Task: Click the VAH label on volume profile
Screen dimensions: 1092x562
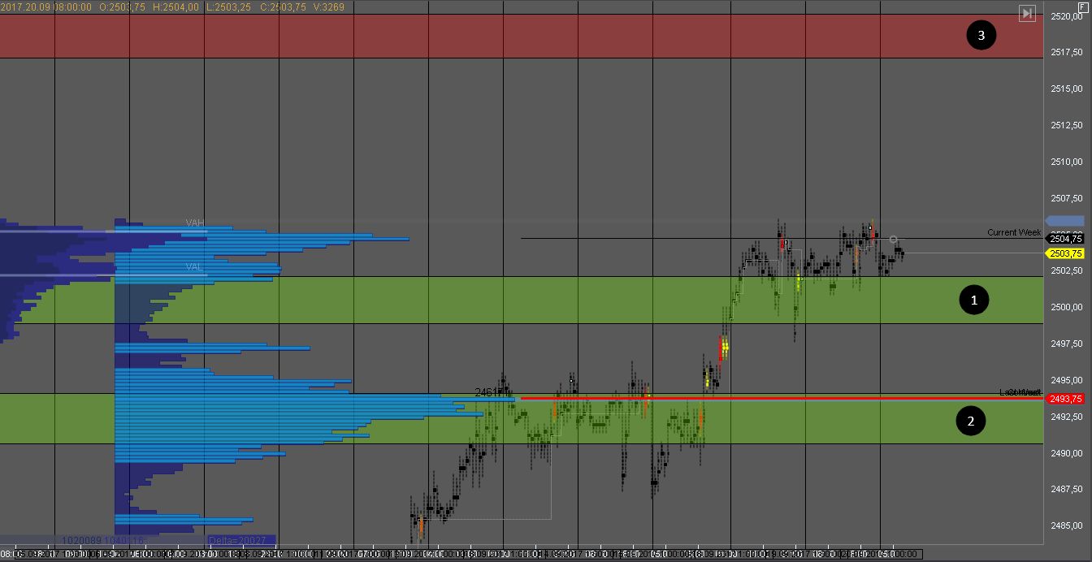Action: tap(194, 223)
